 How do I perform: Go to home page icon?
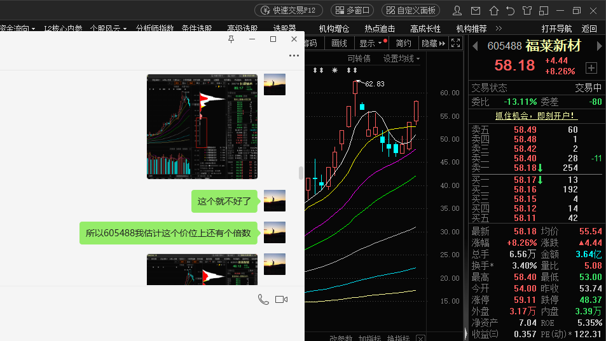493,10
